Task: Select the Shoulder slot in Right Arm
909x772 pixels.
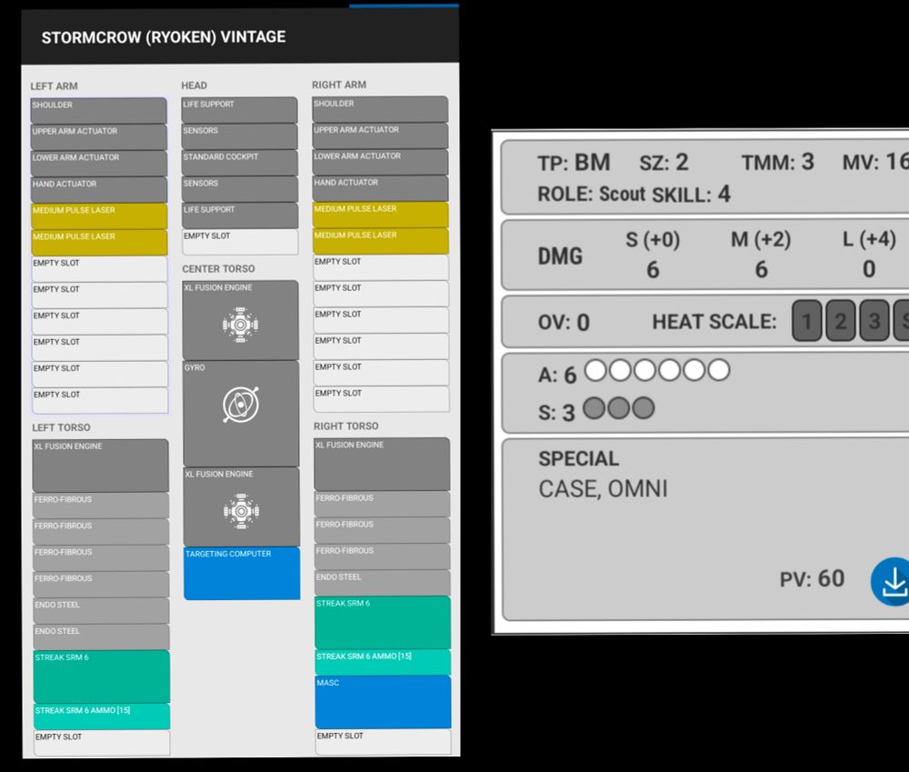Action: coord(380,109)
